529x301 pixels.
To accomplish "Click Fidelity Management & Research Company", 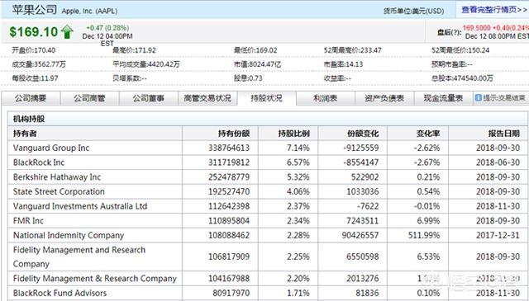I will coord(95,279).
